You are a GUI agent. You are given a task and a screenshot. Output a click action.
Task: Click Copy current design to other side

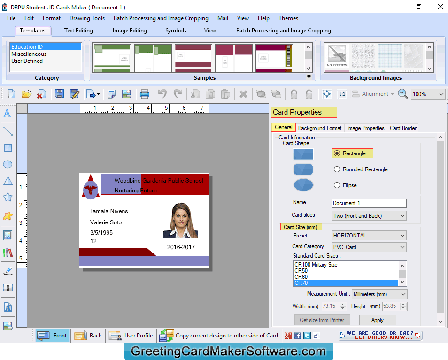pos(218,336)
